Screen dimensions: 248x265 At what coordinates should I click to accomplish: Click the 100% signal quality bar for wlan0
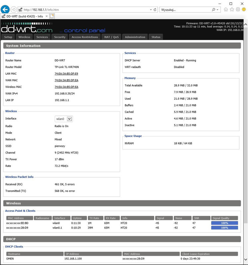click(224, 223)
